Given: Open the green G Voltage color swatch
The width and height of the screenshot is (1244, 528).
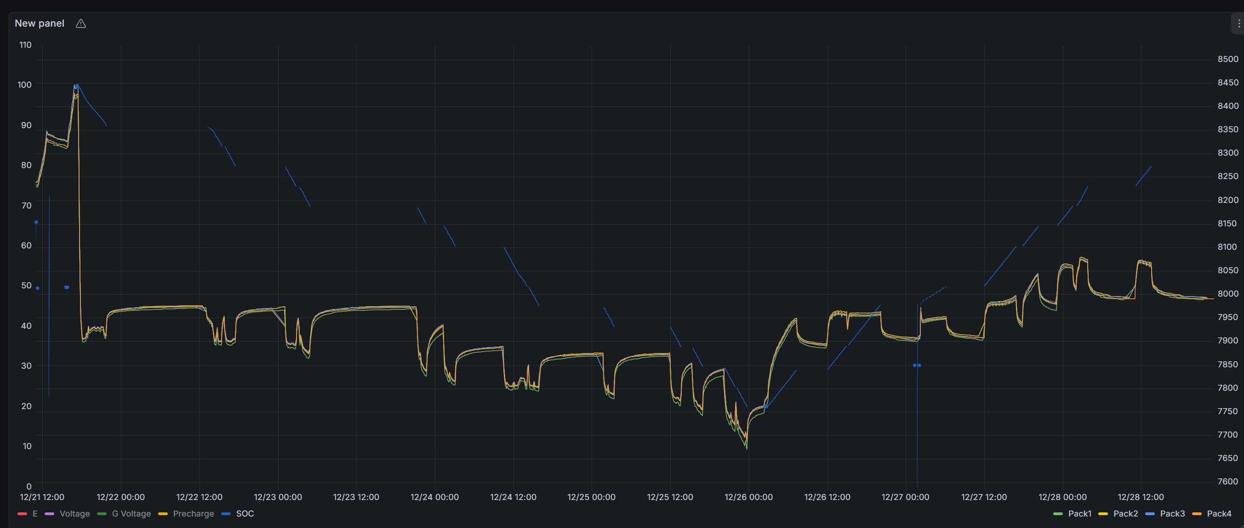Looking at the screenshot, I should pyautogui.click(x=102, y=513).
